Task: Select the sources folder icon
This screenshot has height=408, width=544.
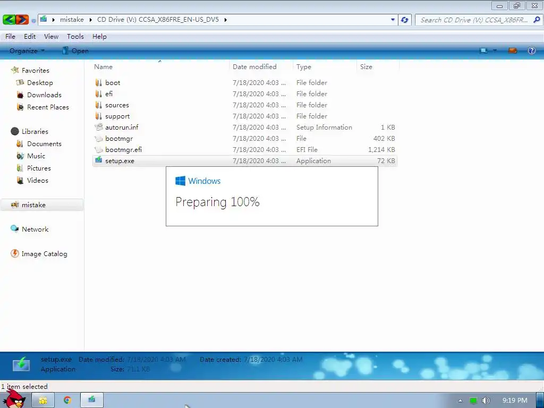Action: [99, 105]
